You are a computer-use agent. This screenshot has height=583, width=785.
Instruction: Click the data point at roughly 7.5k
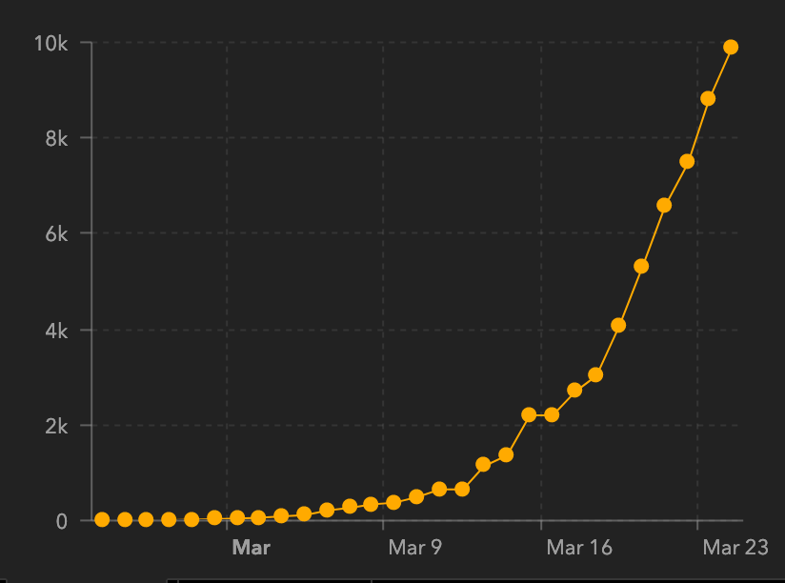click(x=687, y=161)
